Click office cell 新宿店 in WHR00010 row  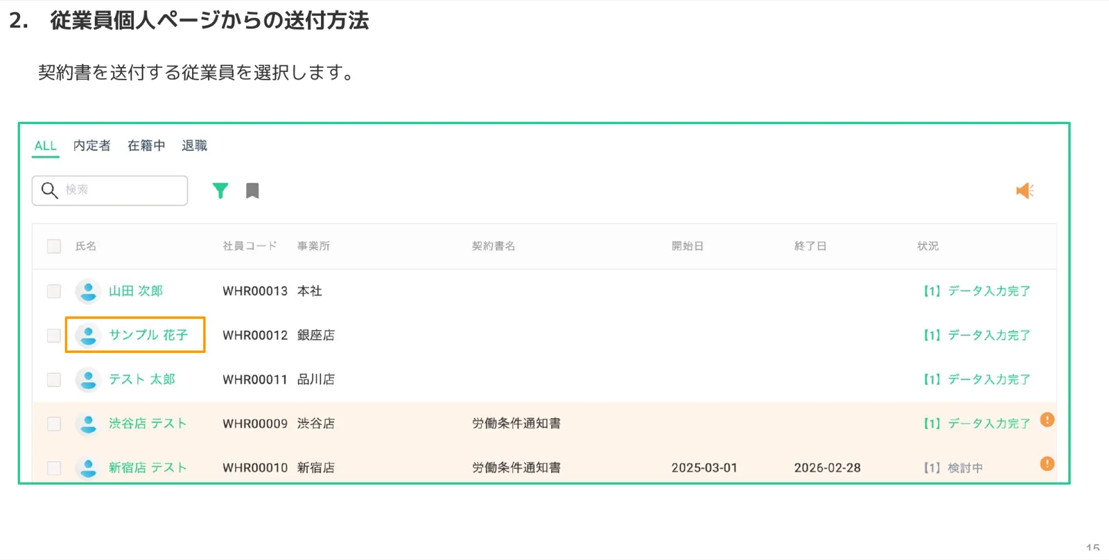(x=316, y=468)
